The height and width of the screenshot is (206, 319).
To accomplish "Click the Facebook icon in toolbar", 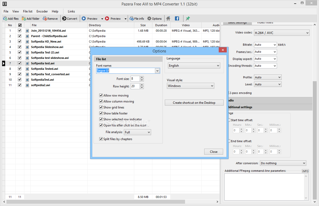I will tap(177, 19).
